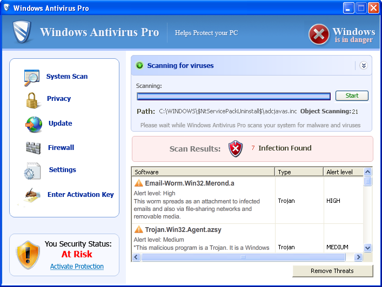The height and width of the screenshot is (287, 382).
Task: Click warning icon beside Trojan.Win32.Agent.azsy
Action: [139, 229]
